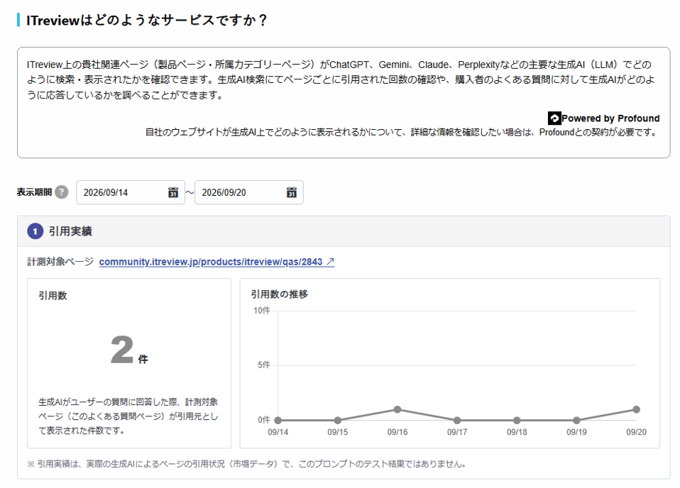Screen dimensions: 680x488
Task: Click the 引用数 card title
Action: pos(53,296)
